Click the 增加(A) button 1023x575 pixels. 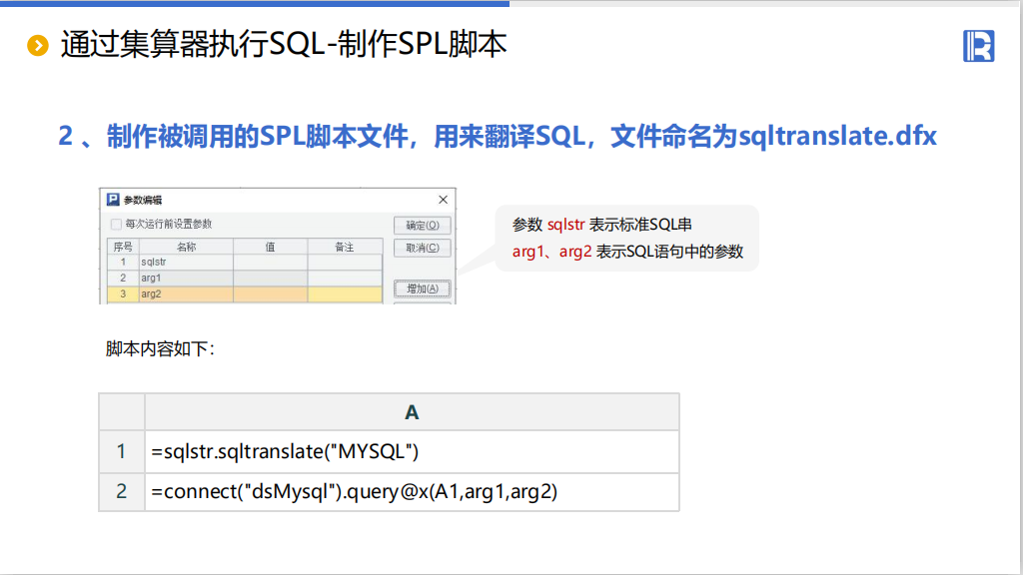point(423,288)
